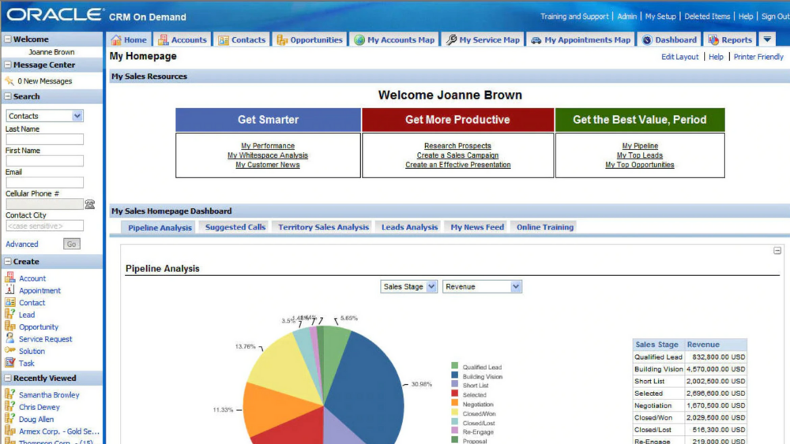Open the Training and Support link
Image resolution: width=790 pixels, height=444 pixels.
pos(574,17)
